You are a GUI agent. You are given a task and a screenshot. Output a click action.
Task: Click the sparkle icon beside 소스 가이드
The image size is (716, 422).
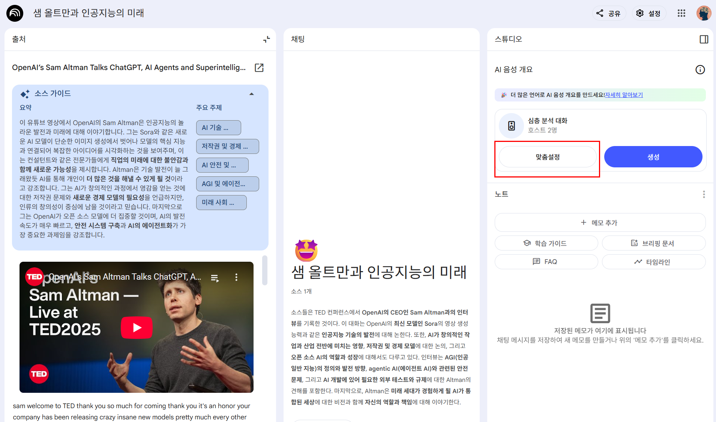point(25,94)
